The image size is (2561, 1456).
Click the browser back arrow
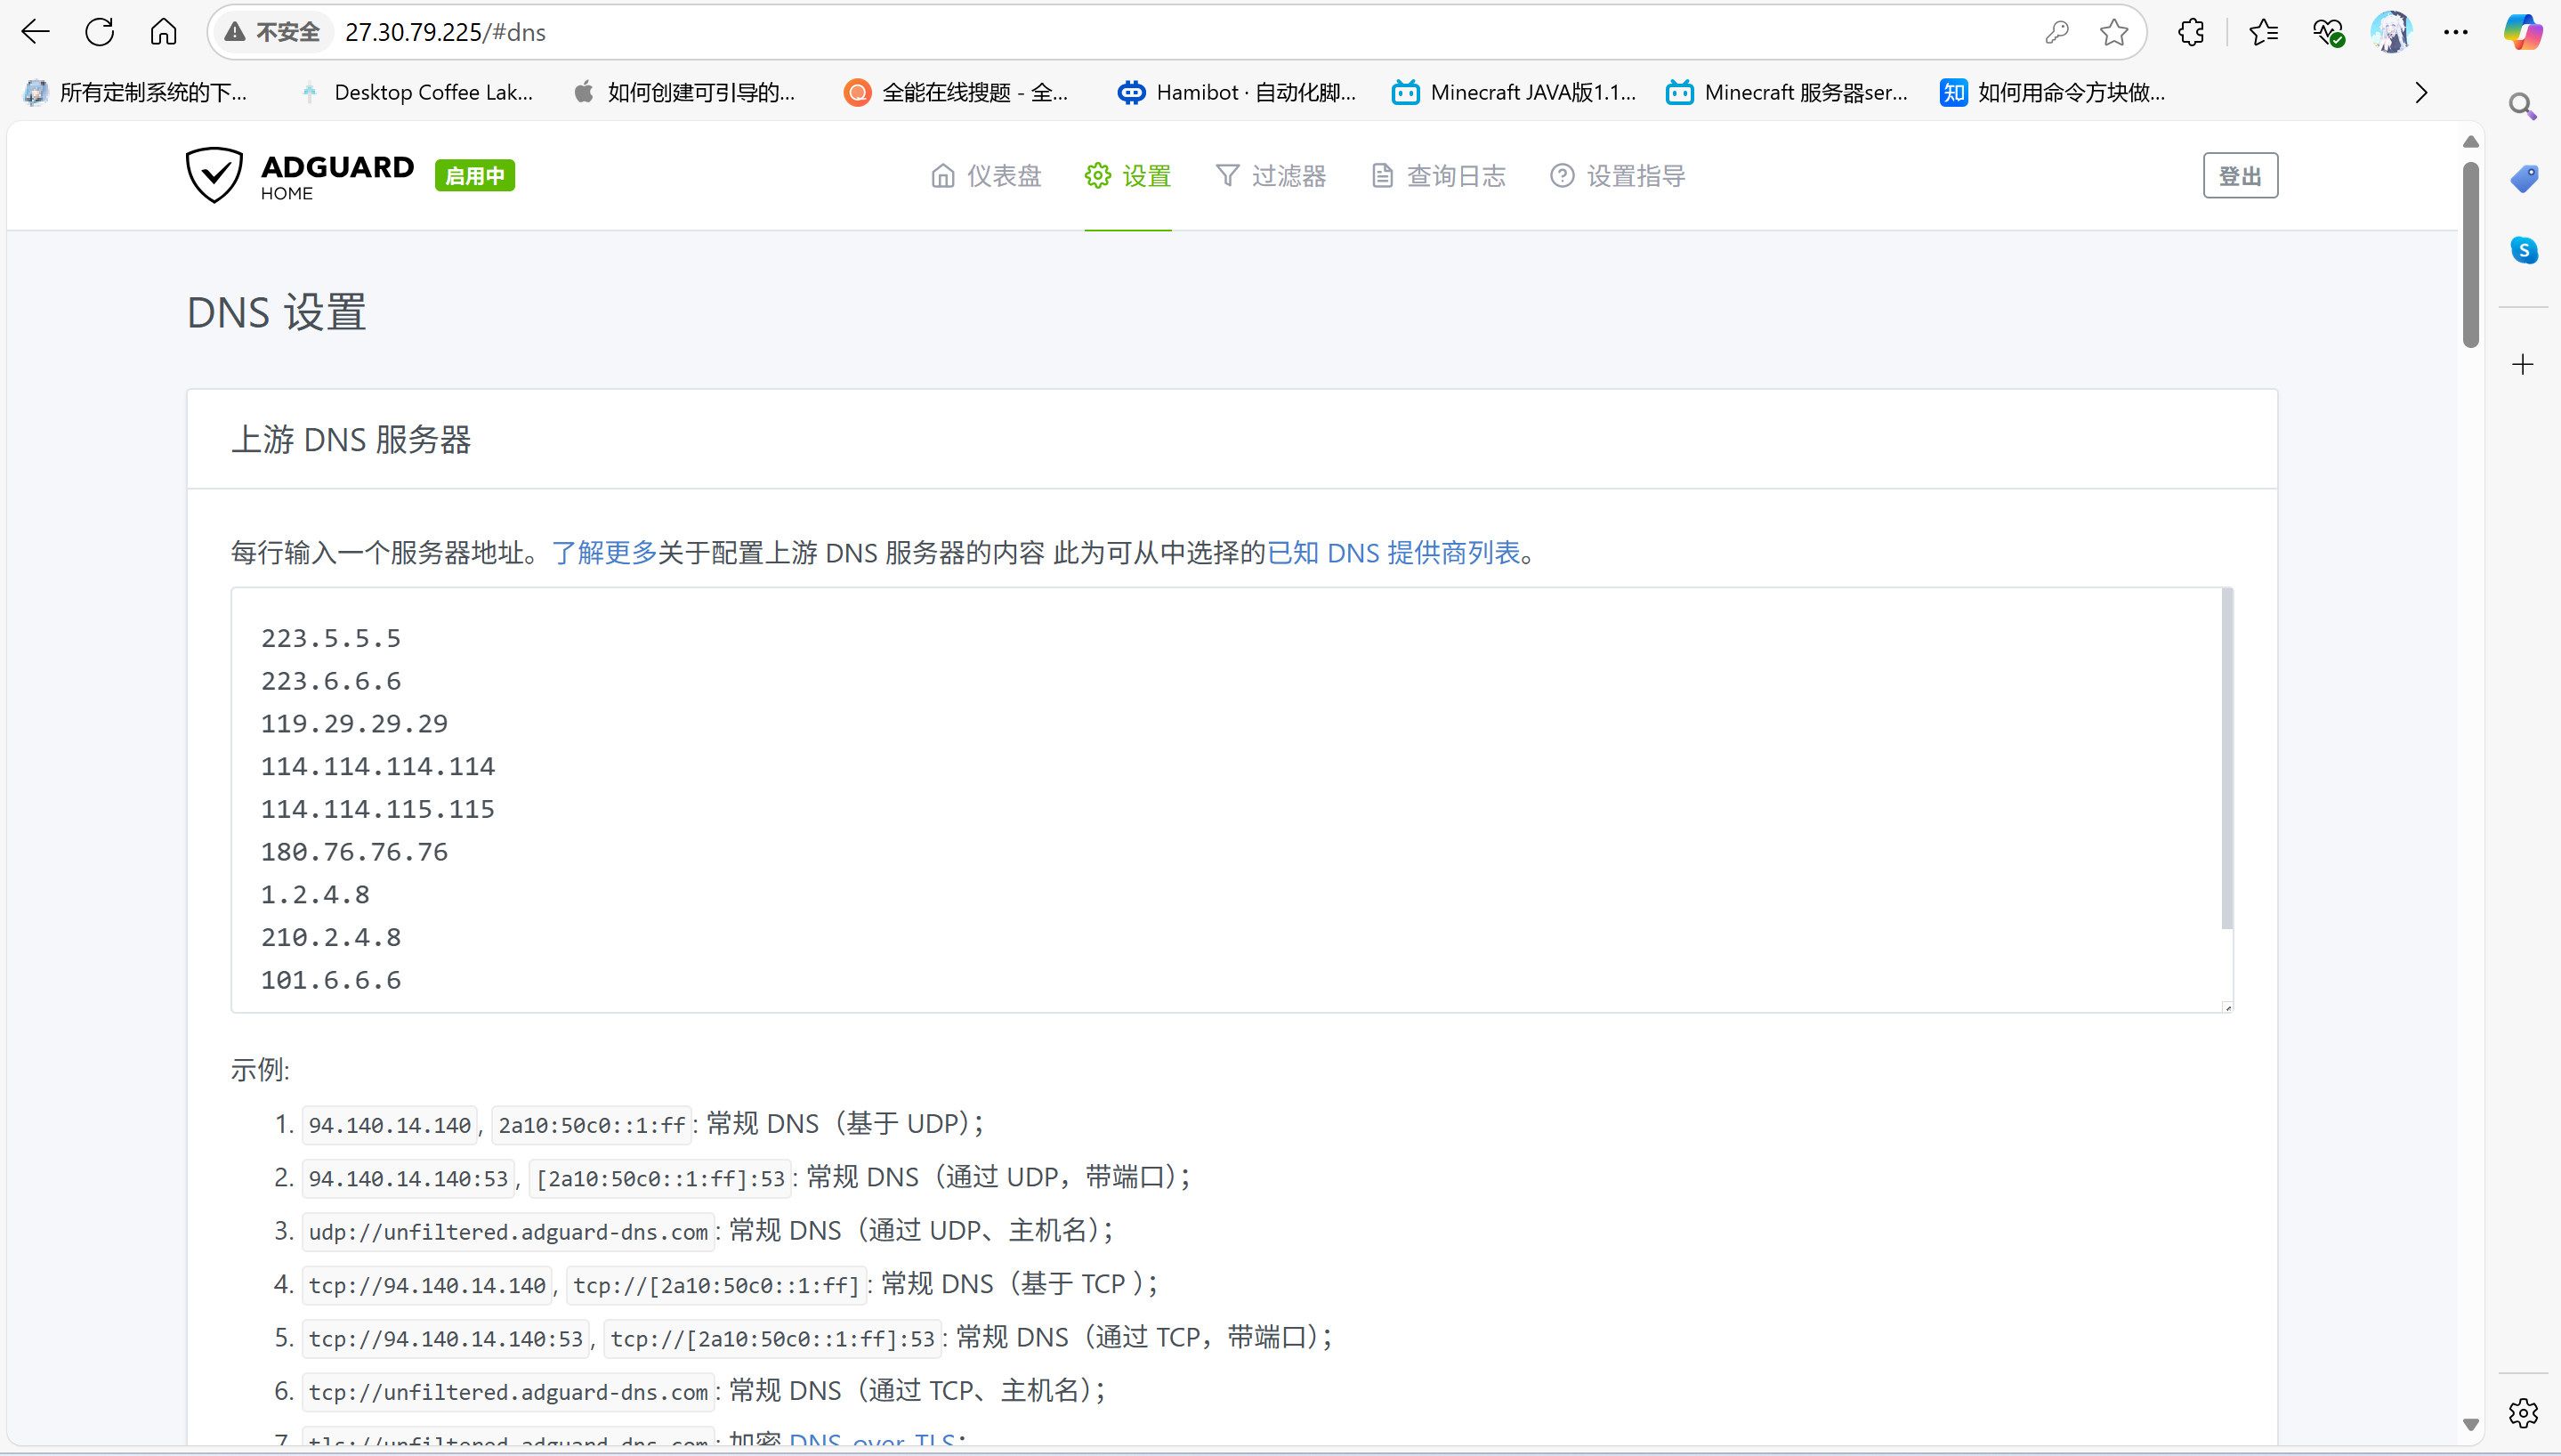pyautogui.click(x=36, y=32)
